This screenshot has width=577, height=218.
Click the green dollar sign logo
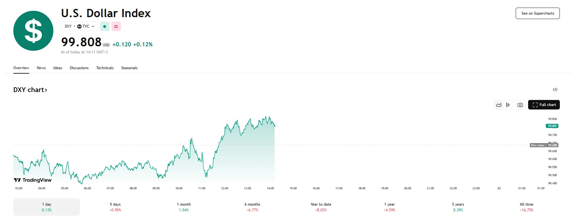point(33,31)
